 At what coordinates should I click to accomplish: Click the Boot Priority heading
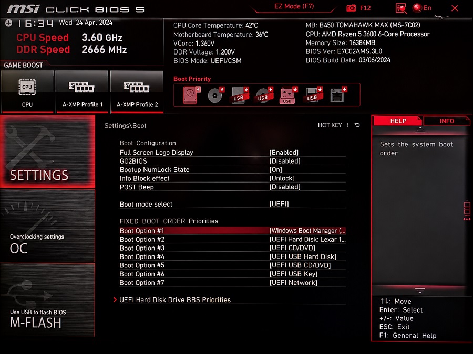tap(192, 79)
